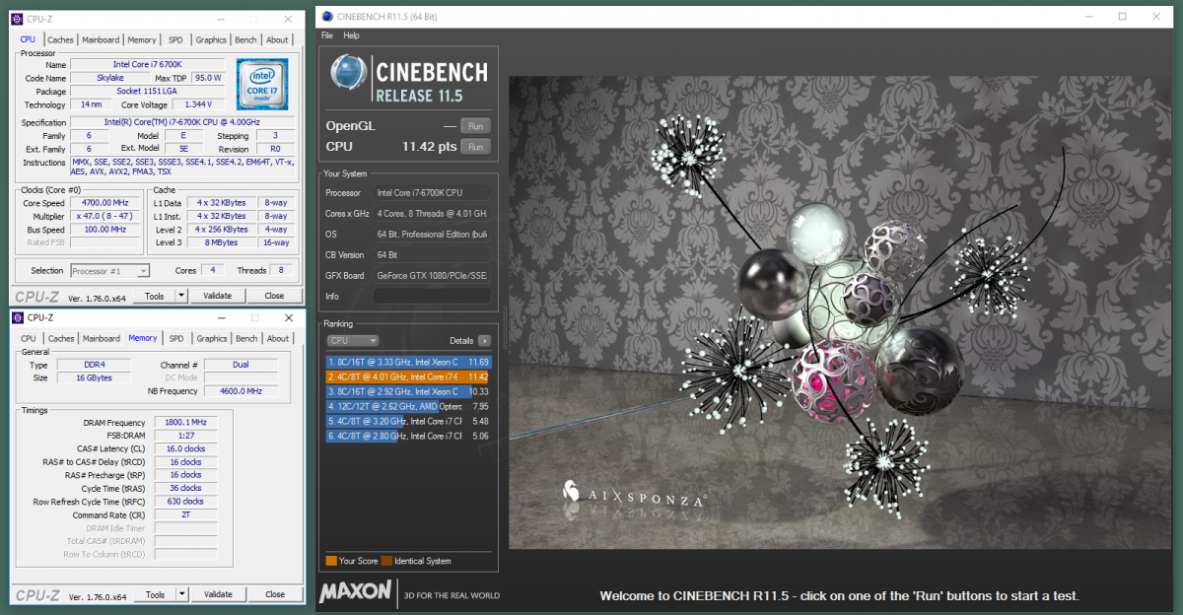The width and height of the screenshot is (1183, 615).
Task: Switch to About tab in lower CPU-Z window
Action: point(278,339)
